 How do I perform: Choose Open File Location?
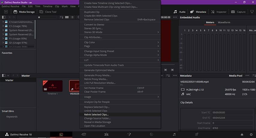(x=120, y=126)
